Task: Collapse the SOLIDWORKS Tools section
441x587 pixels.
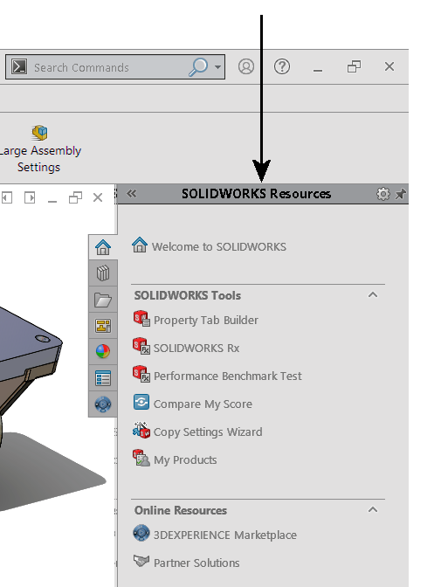Action: [x=373, y=295]
